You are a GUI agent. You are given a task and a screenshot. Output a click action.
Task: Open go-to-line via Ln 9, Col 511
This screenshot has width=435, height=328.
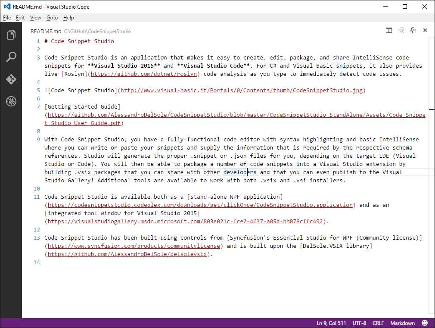331,323
